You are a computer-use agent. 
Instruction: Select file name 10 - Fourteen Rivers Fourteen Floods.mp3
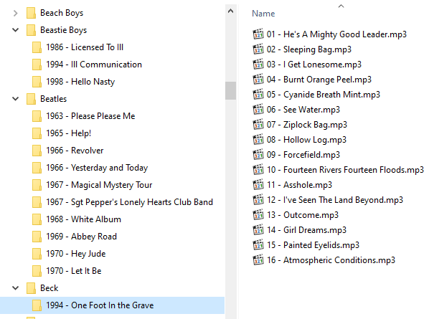pyautogui.click(x=345, y=170)
